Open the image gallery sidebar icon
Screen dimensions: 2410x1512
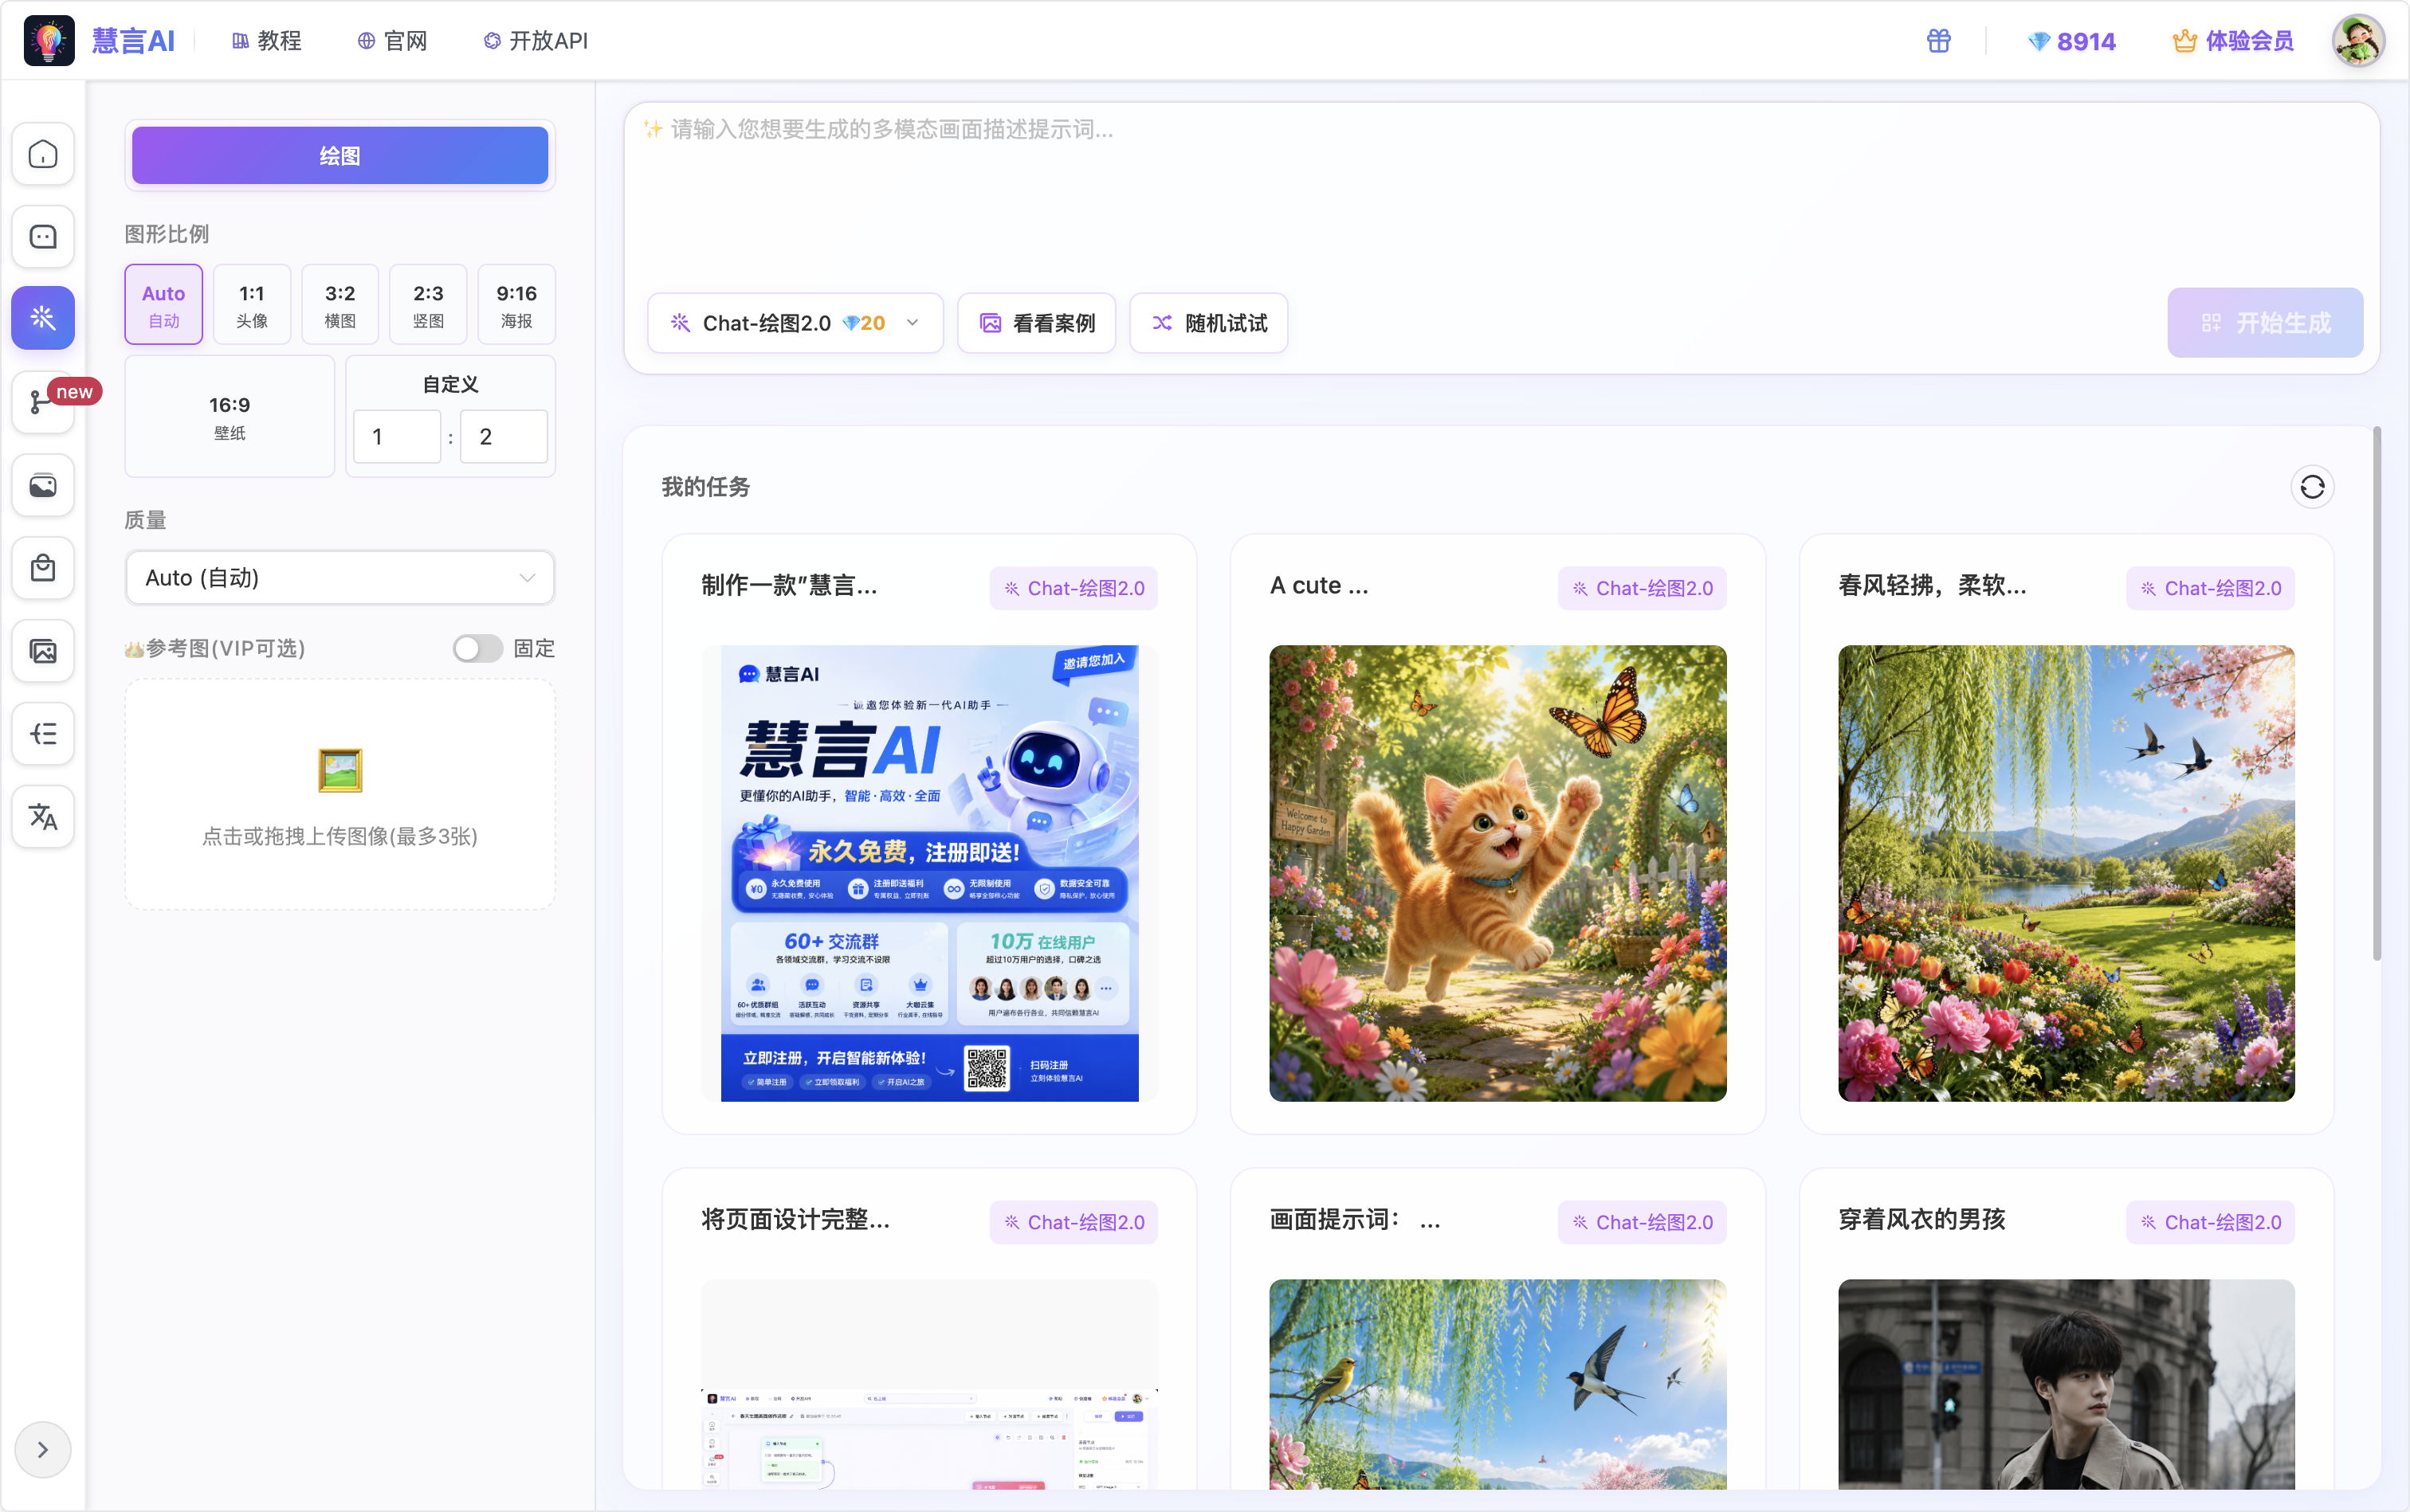point(43,651)
